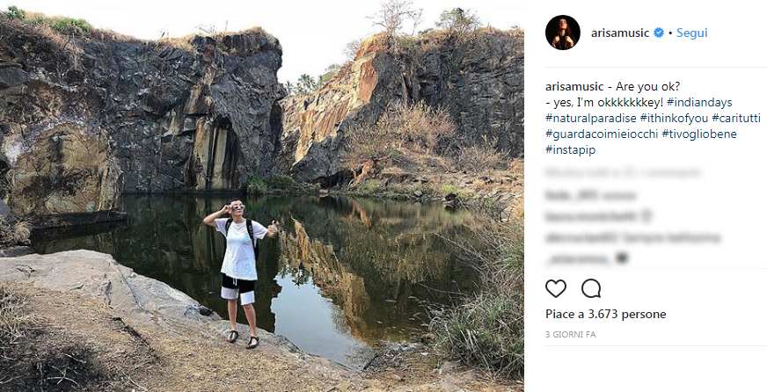Open the #ithinkofyou hashtag
Image resolution: width=767 pixels, height=392 pixels.
[675, 118]
